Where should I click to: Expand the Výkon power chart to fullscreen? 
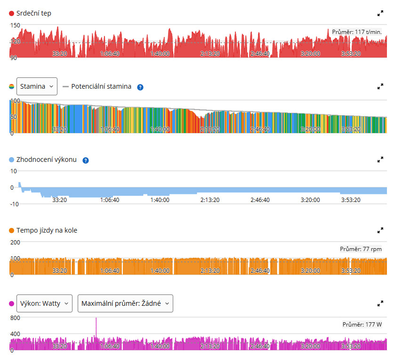[380, 303]
